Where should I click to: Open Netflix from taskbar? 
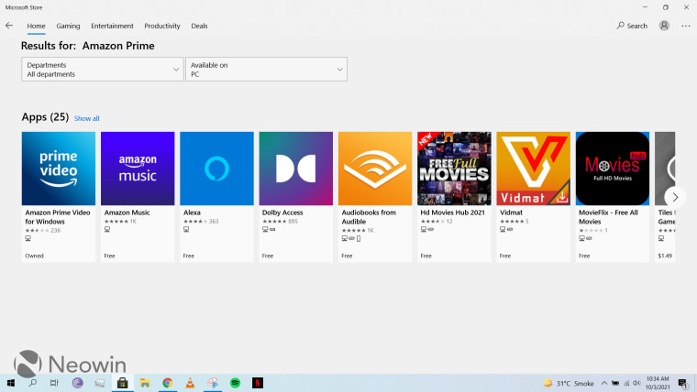pyautogui.click(x=258, y=383)
